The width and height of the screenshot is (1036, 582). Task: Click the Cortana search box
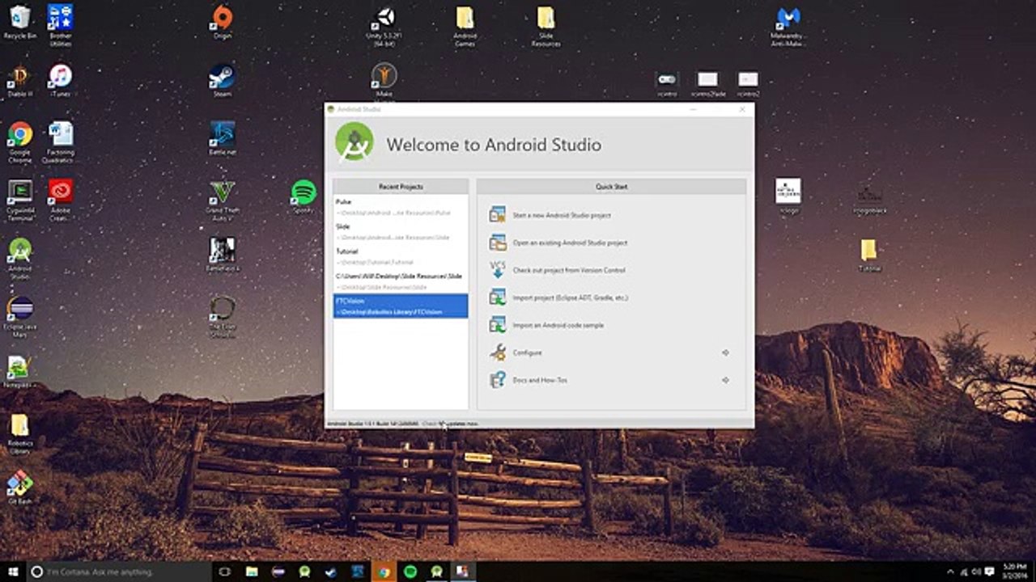120,571
